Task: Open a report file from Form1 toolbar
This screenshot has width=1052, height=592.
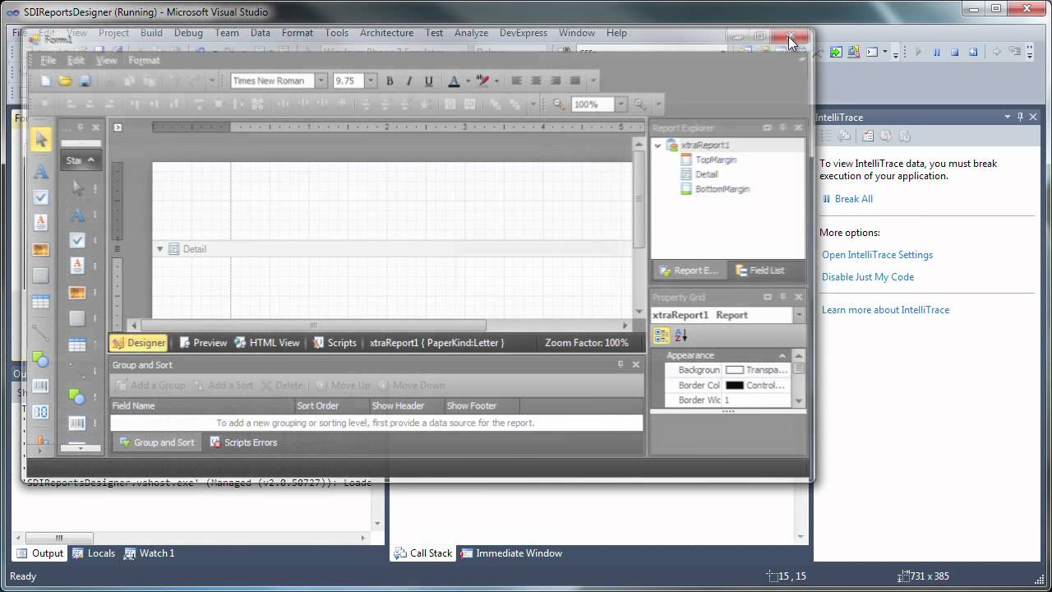Action: (x=65, y=81)
